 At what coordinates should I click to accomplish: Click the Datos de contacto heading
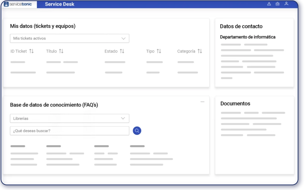click(x=241, y=26)
